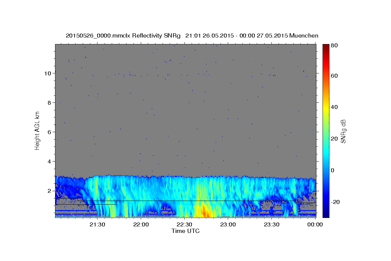Viewport: 391px width, 261px height.
Task: Click the dark red top of the colorbar
Action: pyautogui.click(x=326, y=47)
